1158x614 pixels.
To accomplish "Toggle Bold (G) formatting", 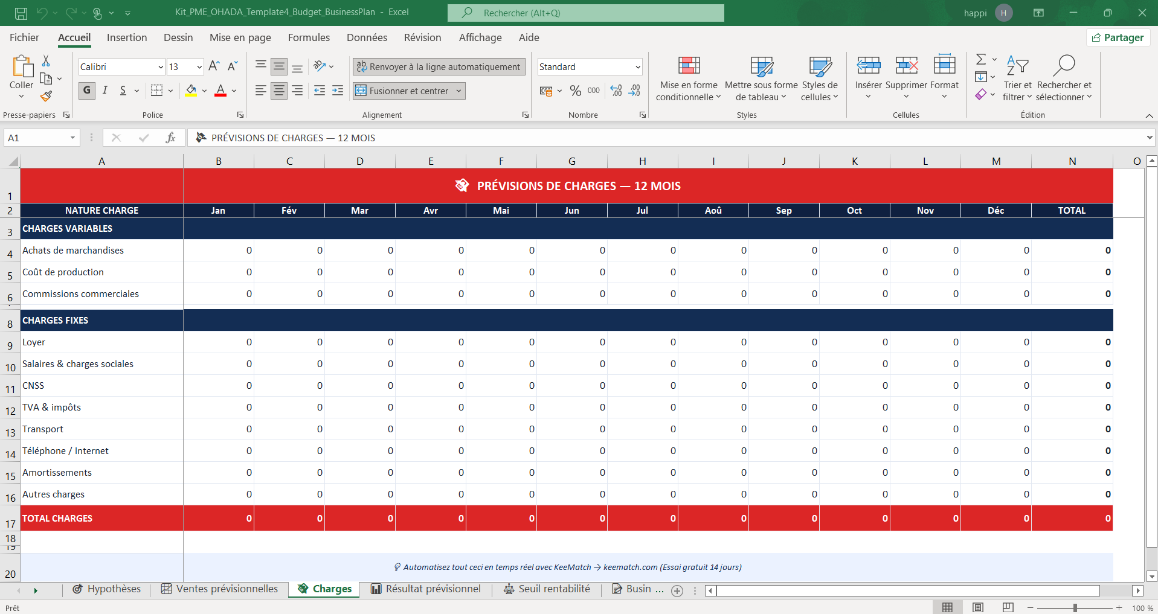I will 87,91.
